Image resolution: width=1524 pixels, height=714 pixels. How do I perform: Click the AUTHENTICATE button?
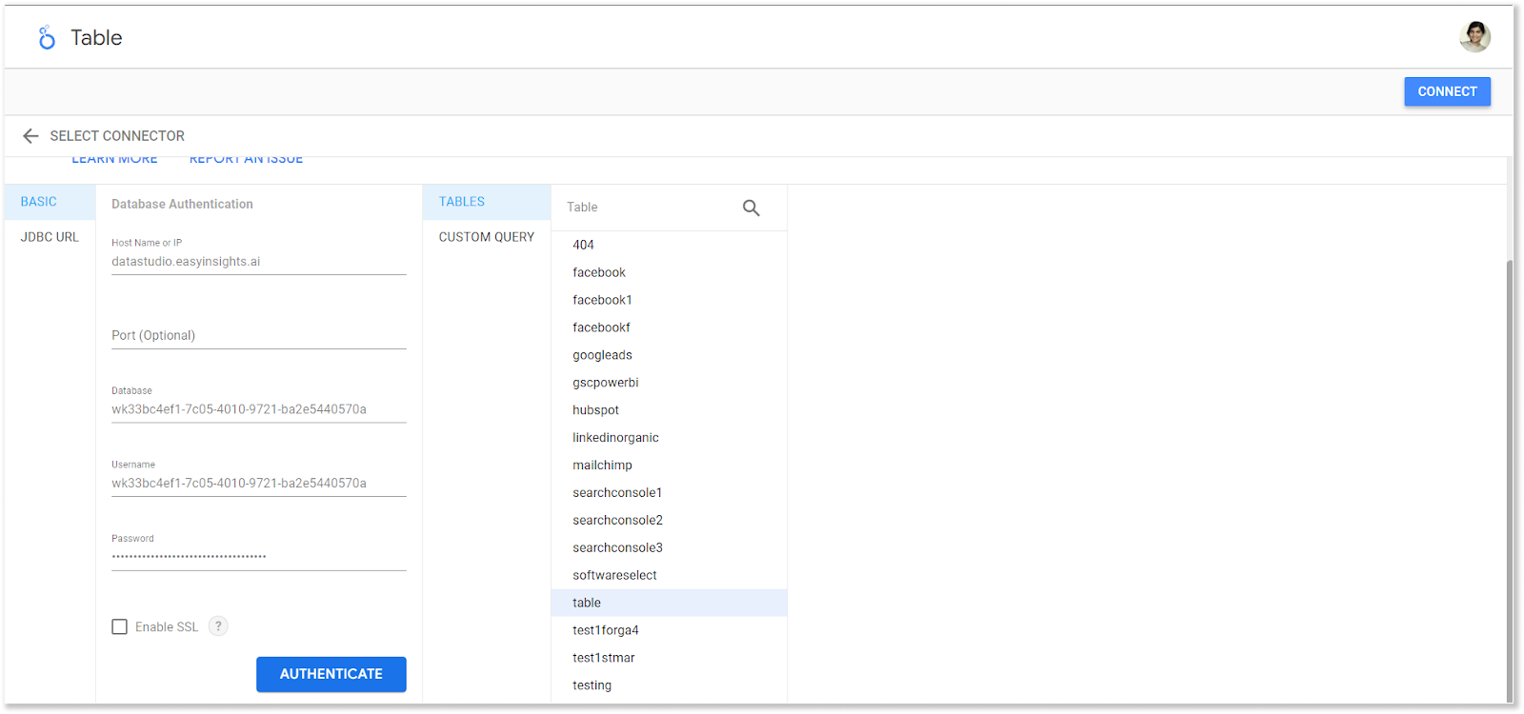(x=331, y=674)
